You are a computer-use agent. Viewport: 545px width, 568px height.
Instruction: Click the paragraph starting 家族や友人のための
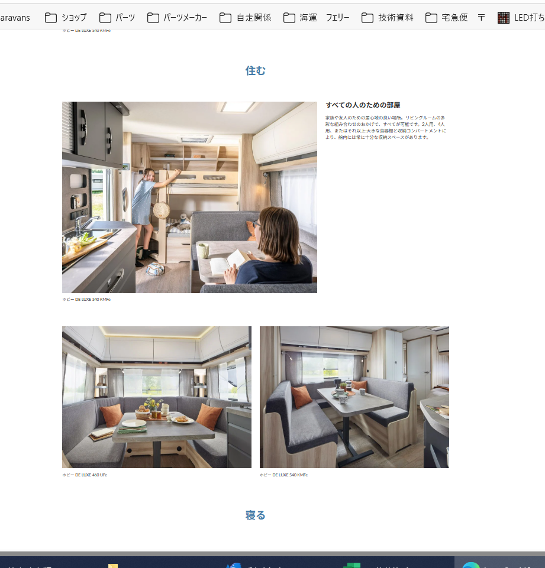tap(386, 128)
